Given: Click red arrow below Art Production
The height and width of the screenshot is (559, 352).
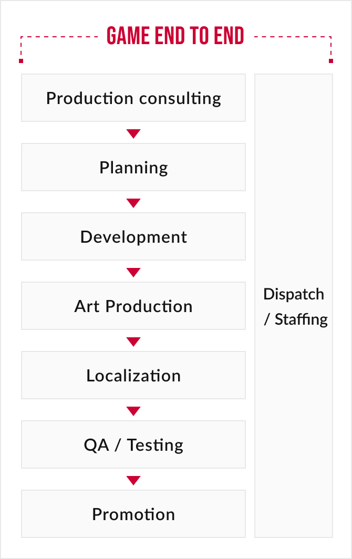Looking at the screenshot, I should (133, 341).
